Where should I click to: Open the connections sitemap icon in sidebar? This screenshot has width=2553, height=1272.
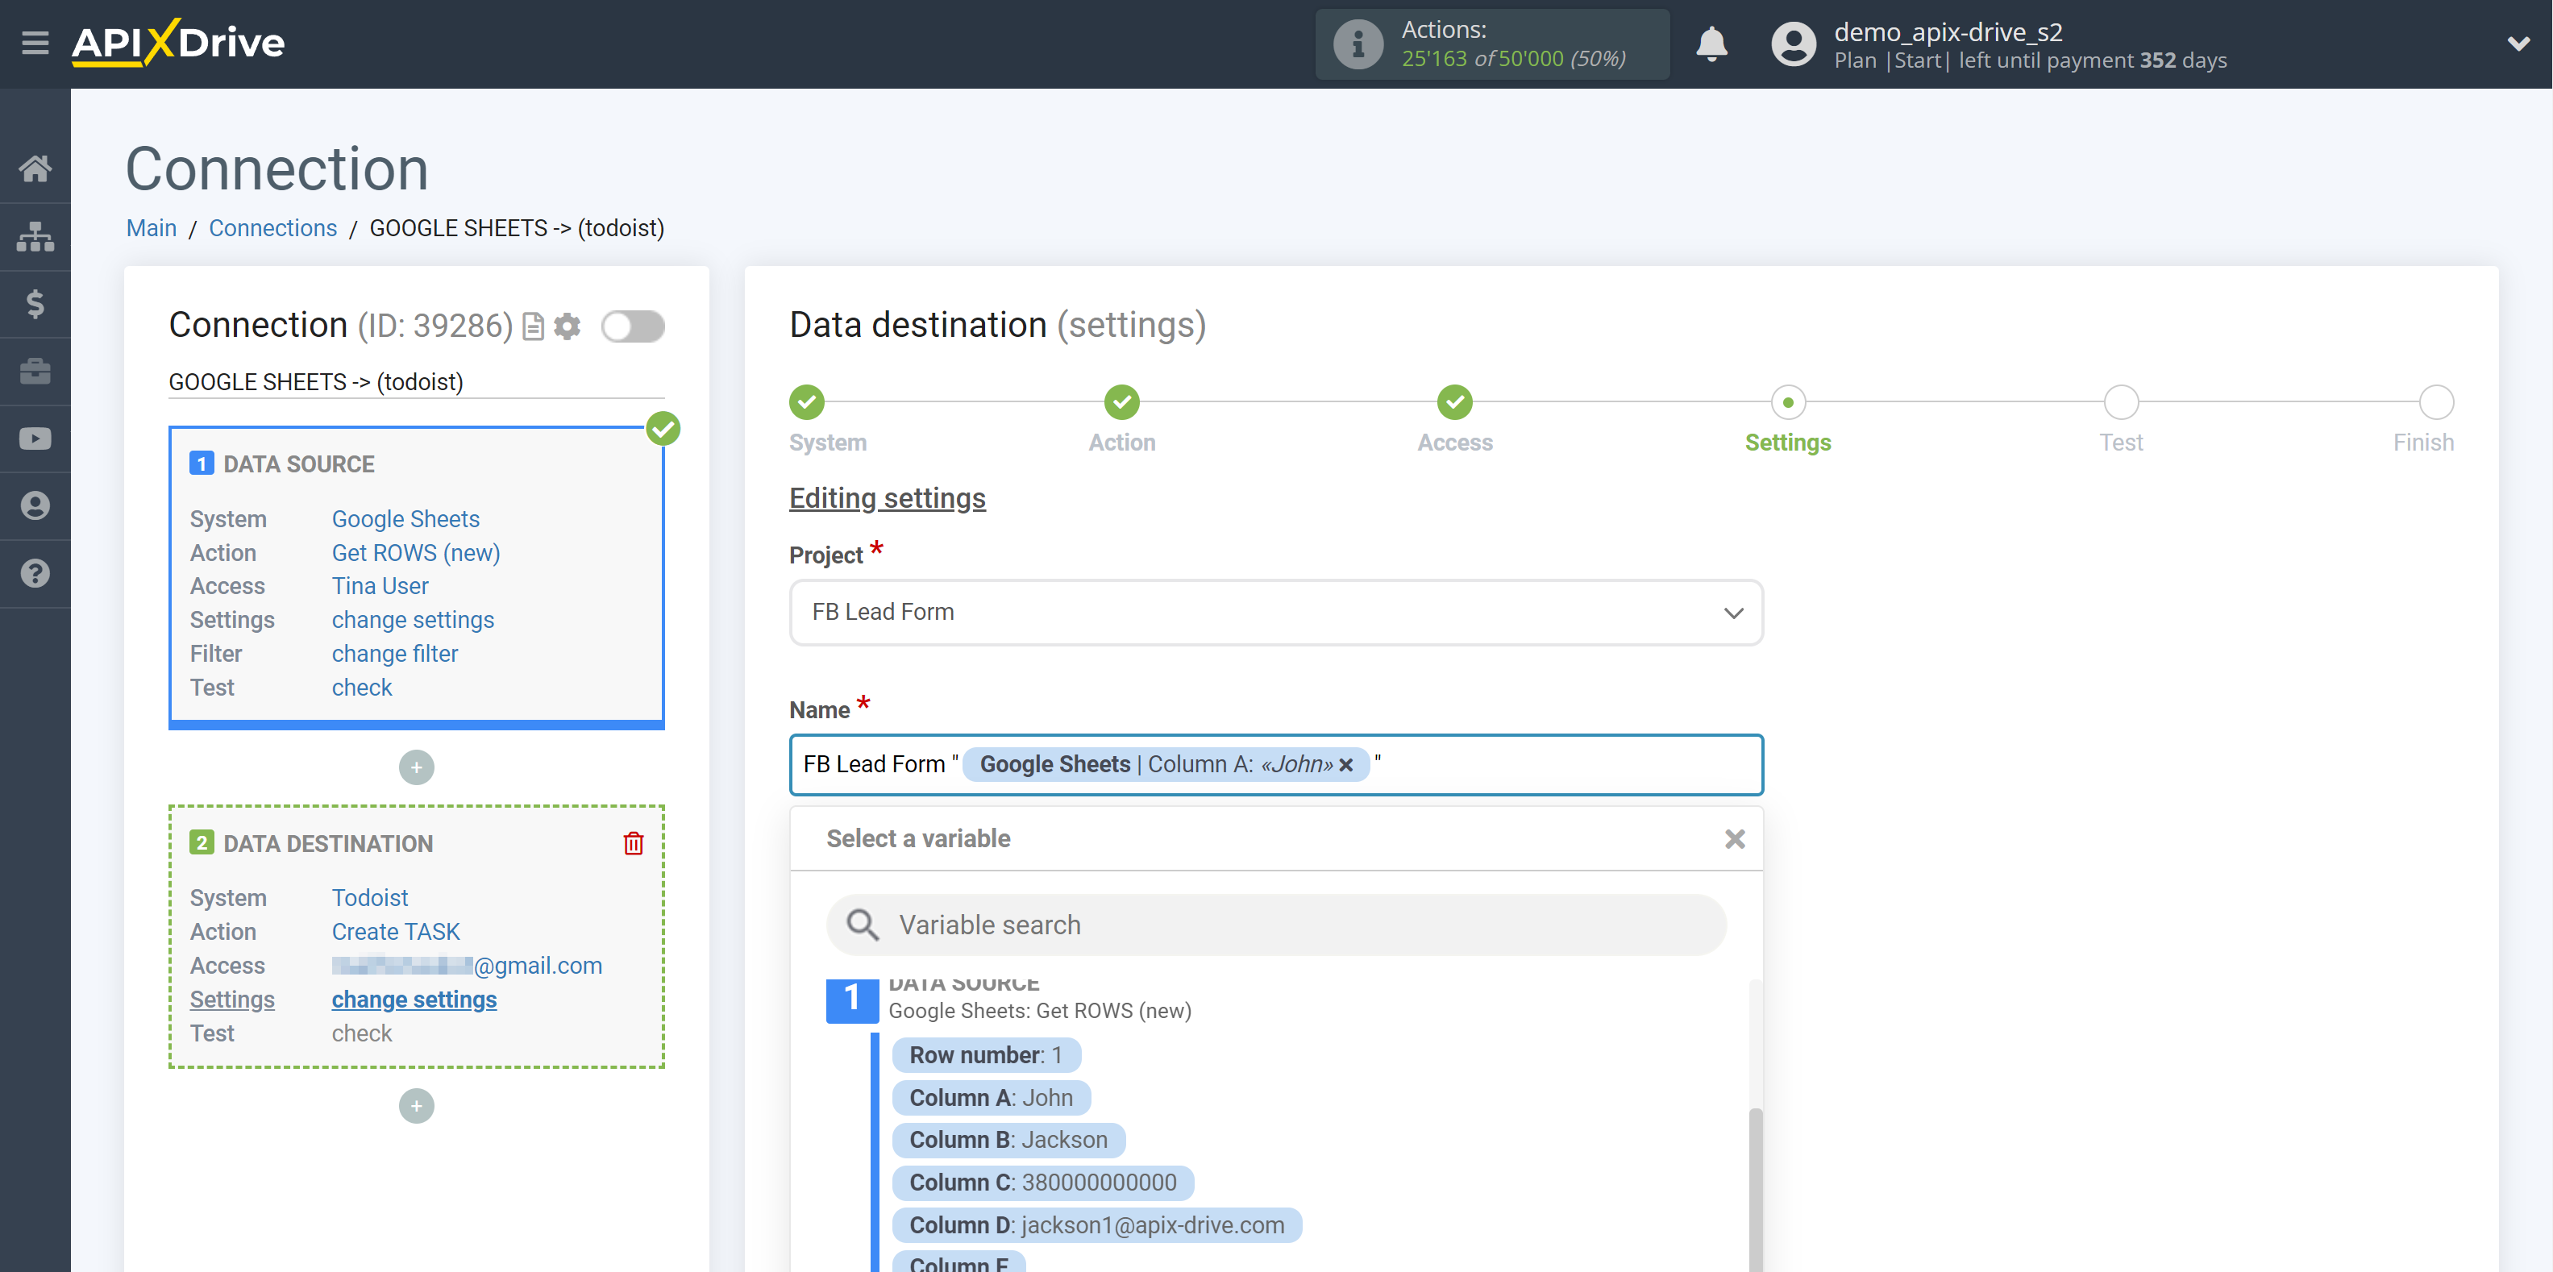point(35,235)
